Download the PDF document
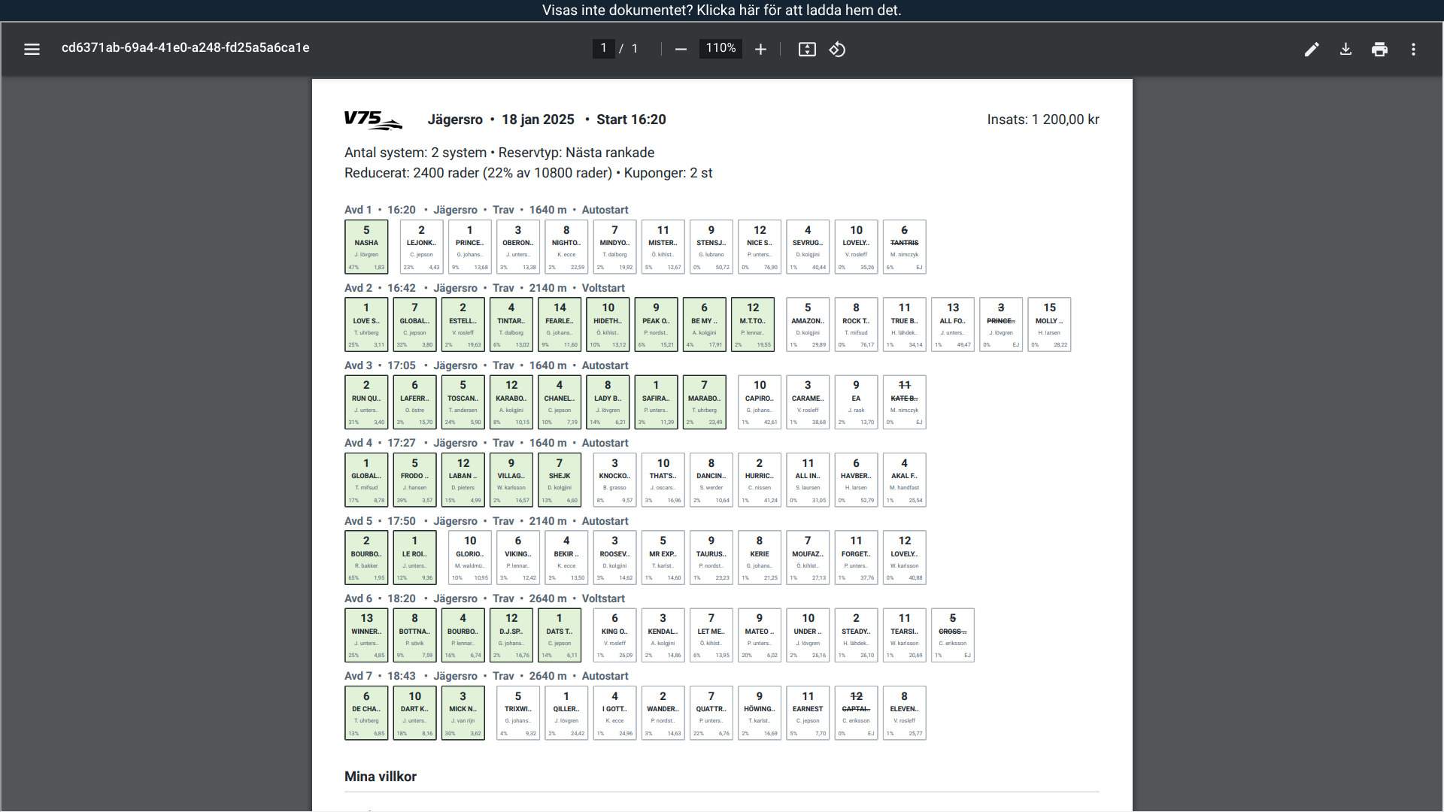Image resolution: width=1444 pixels, height=812 pixels. coord(1345,49)
